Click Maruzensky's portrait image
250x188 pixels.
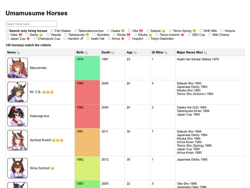pyautogui.click(x=18, y=68)
